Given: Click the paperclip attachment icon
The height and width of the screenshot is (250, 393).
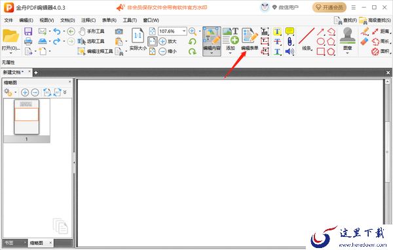Looking at the screenshot, I should coord(290,41).
